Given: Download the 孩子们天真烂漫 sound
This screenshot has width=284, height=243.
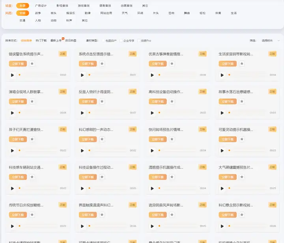Looking at the screenshot, I should pyautogui.click(x=18, y=139).
